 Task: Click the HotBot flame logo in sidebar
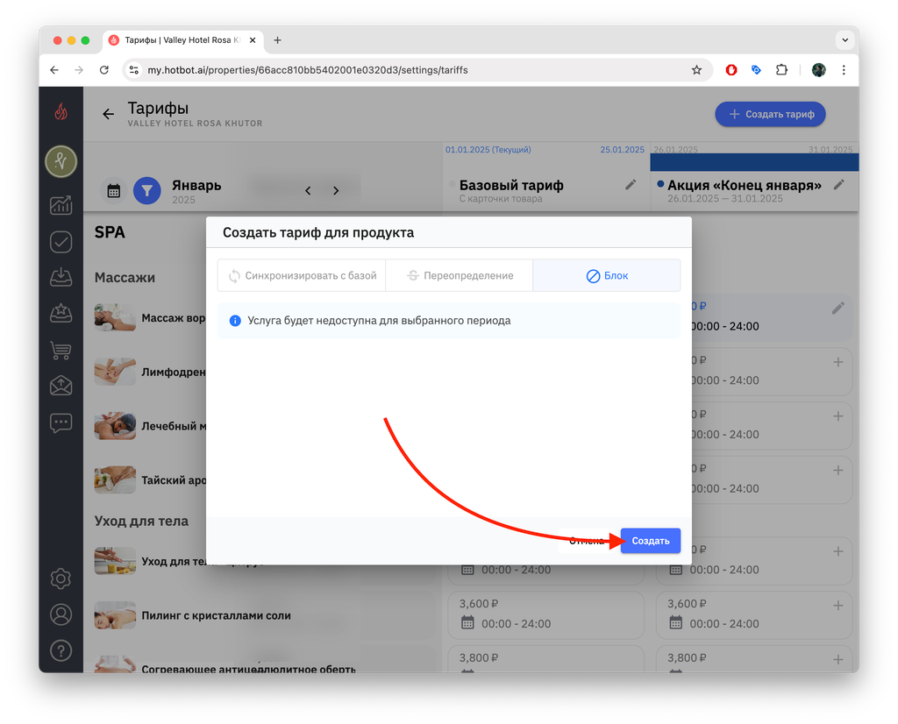61,111
